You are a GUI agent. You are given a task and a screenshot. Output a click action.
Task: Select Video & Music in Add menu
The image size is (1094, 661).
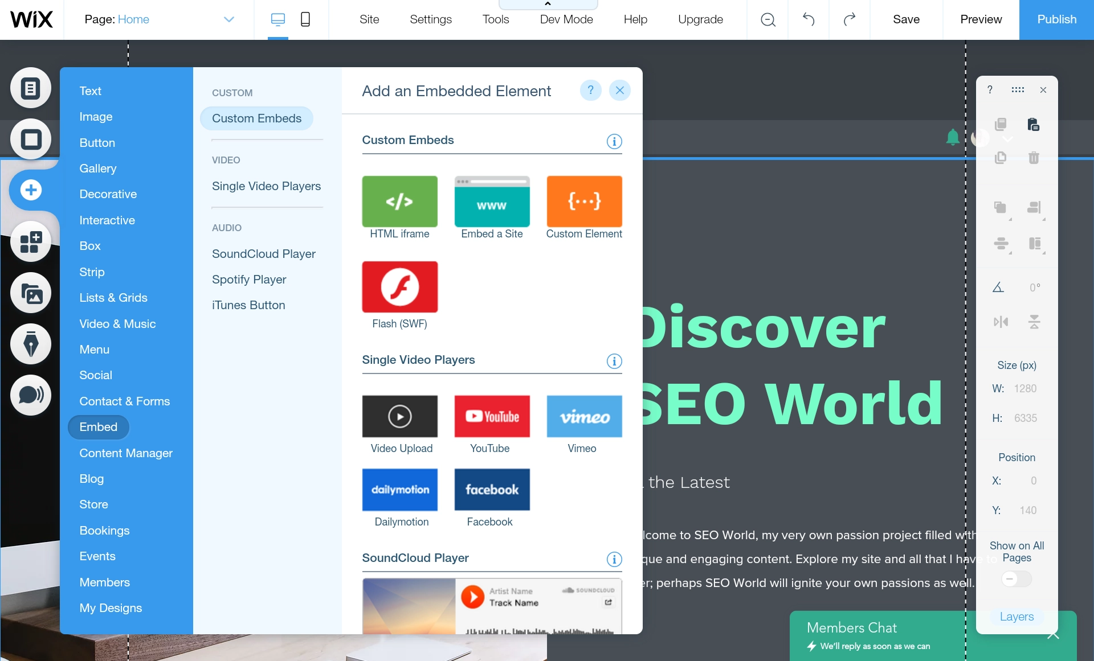117,324
